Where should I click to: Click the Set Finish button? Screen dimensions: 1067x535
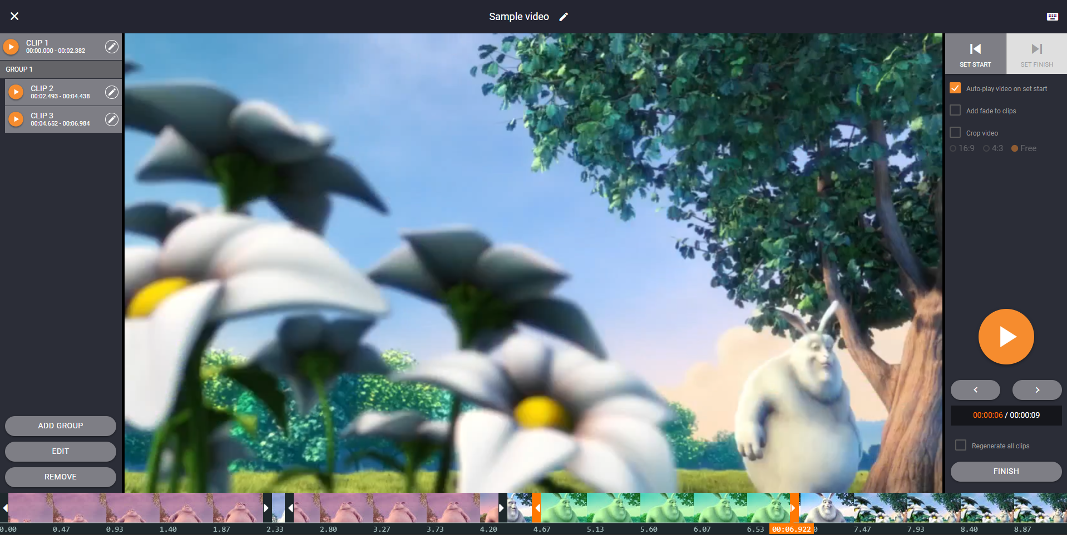point(1036,54)
